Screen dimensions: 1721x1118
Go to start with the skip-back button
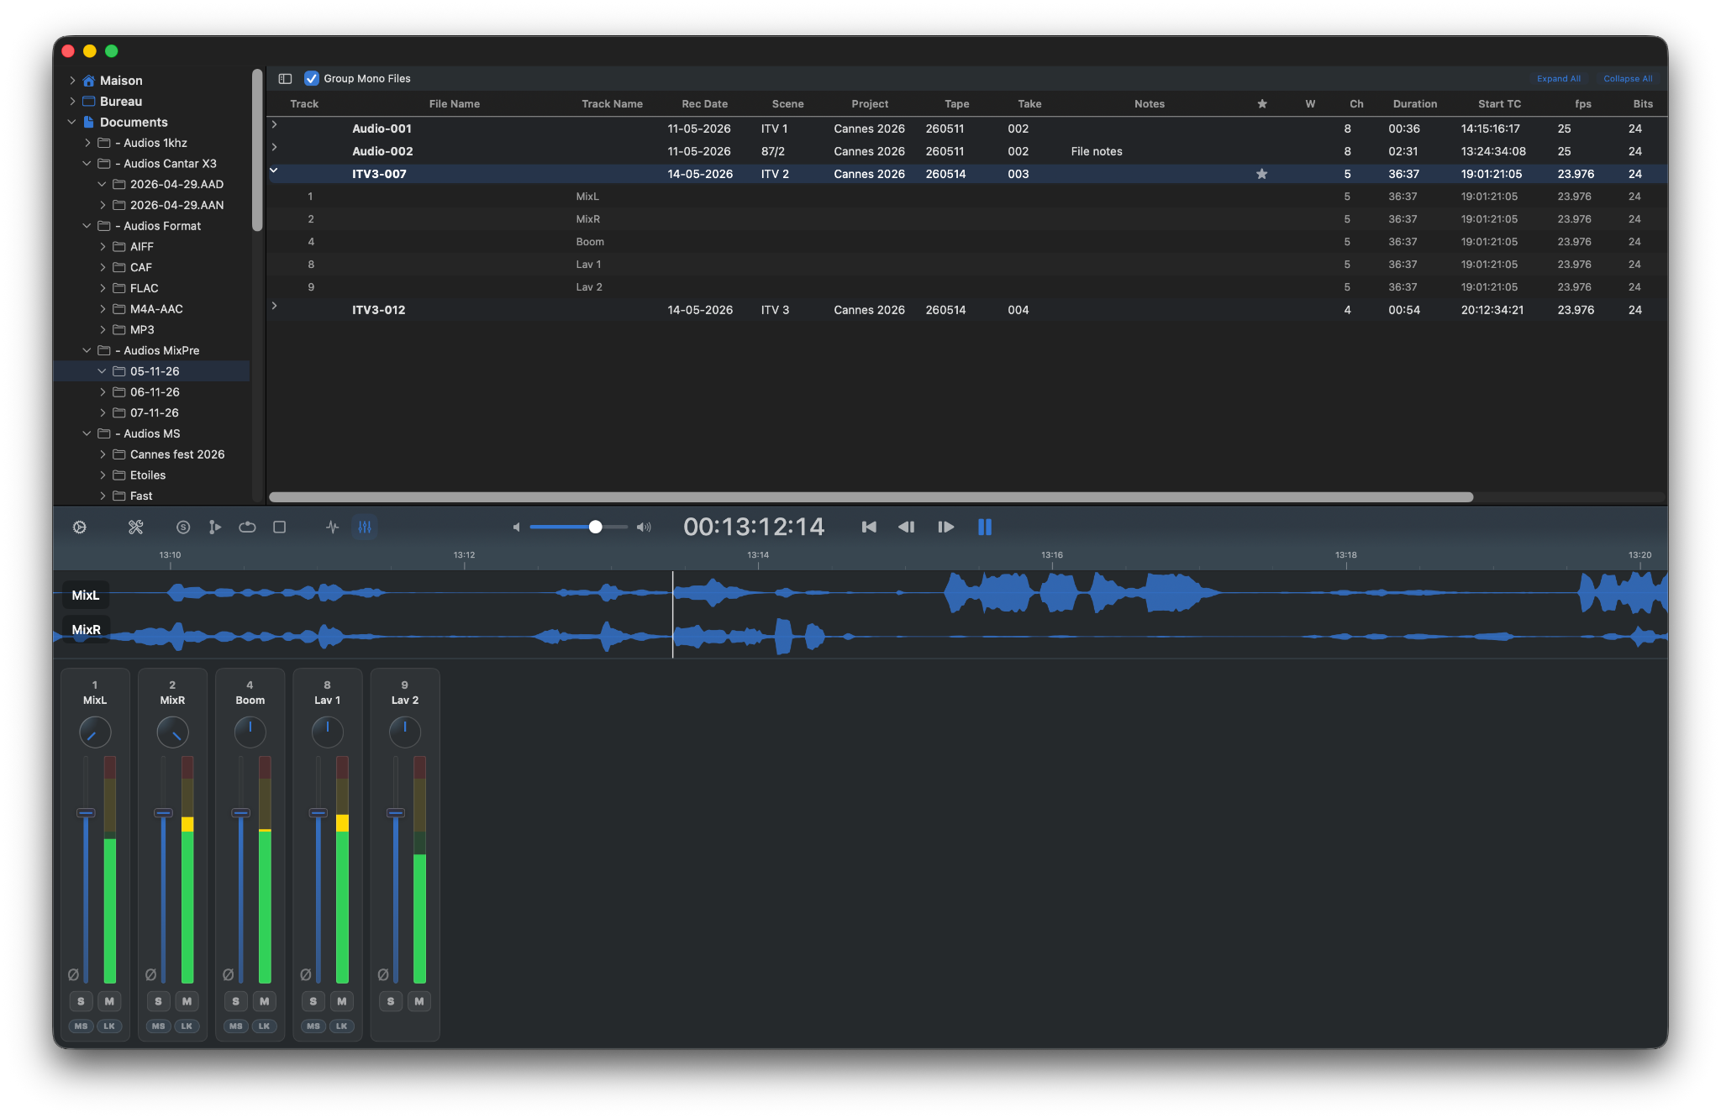[869, 528]
